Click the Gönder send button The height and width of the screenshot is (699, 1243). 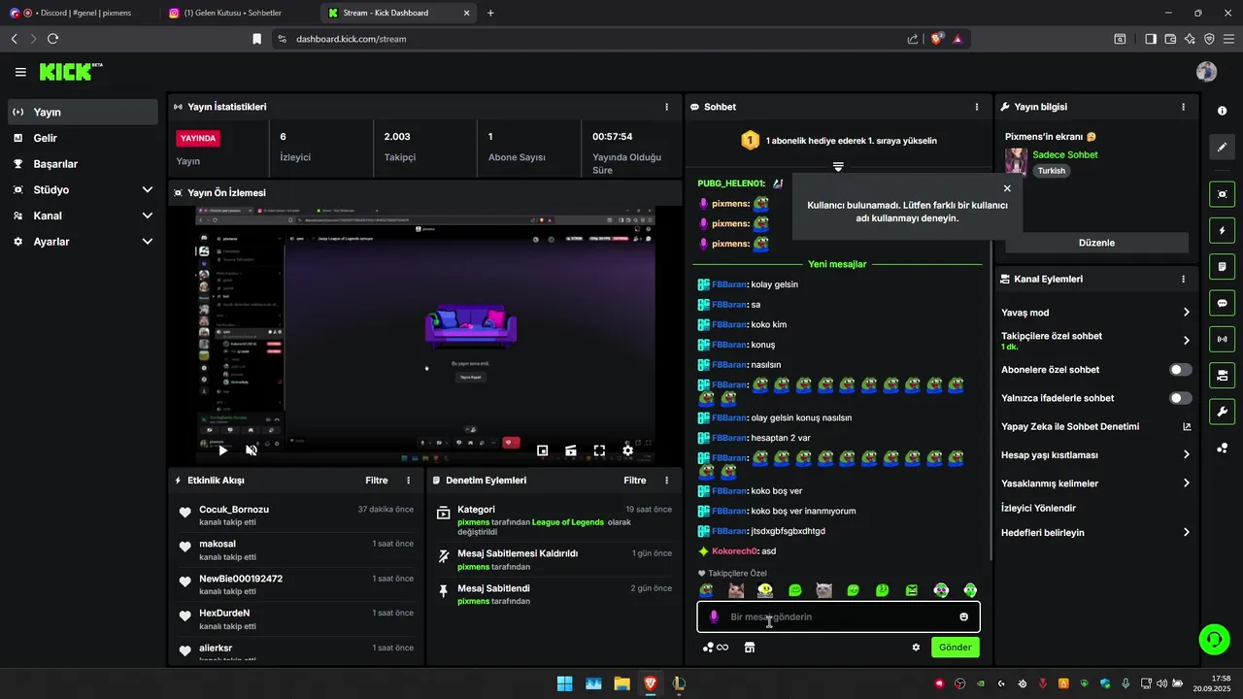[x=955, y=648]
